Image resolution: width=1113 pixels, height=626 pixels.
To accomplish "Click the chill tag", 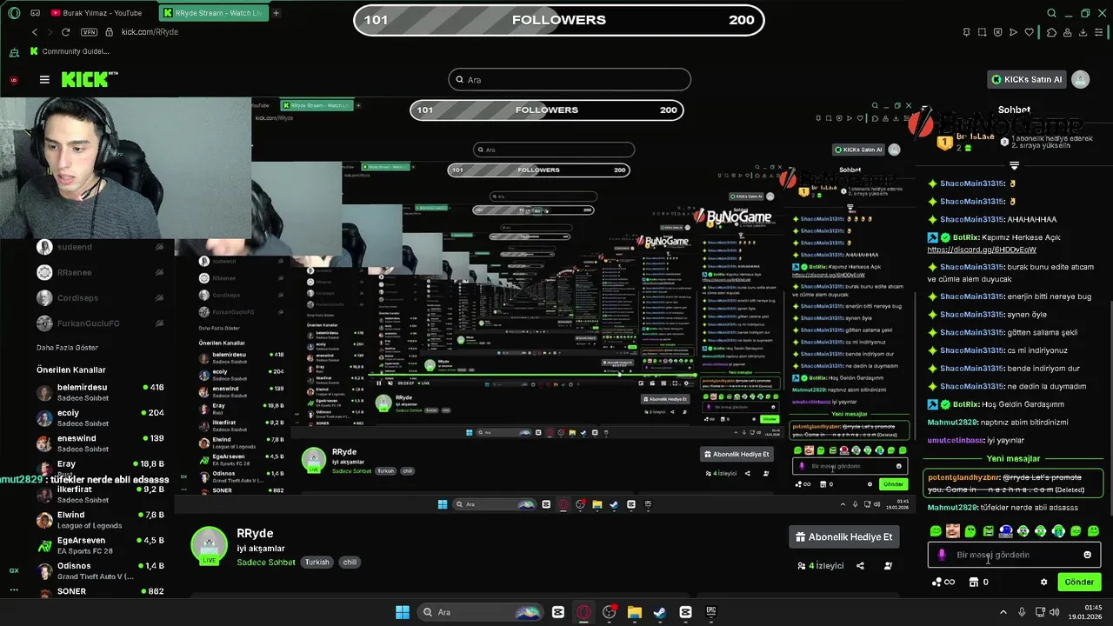I will coord(350,562).
